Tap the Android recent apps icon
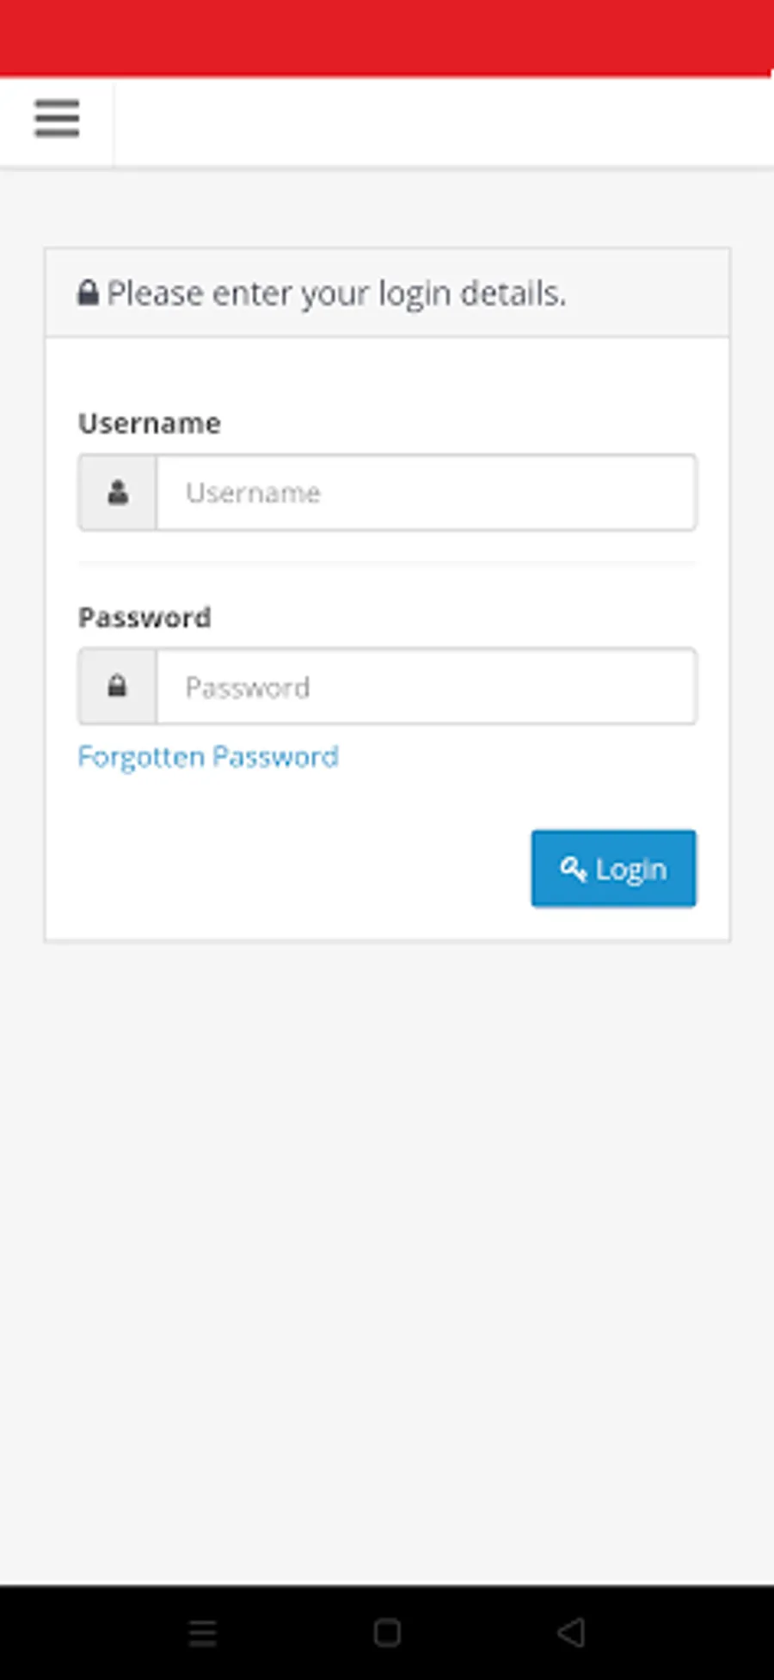 203,1632
